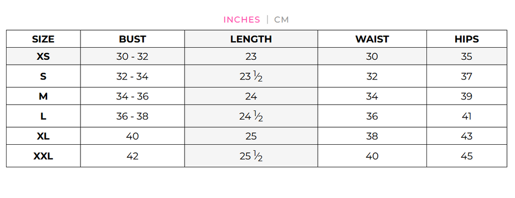
Task: Click the WAIST column header
Action: pos(372,39)
